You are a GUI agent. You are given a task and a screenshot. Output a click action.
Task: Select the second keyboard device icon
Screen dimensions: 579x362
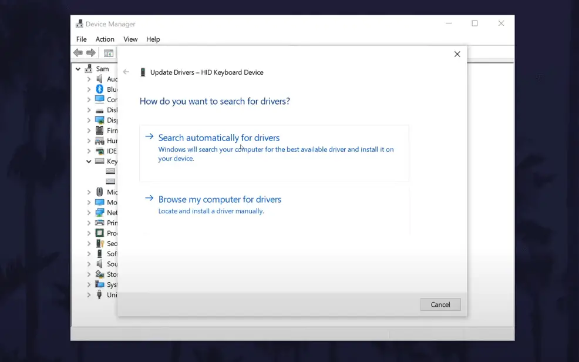click(x=110, y=182)
